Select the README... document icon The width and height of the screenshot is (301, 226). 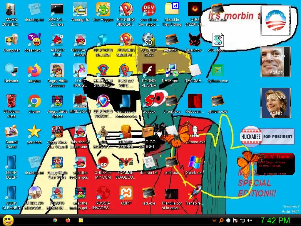(x=195, y=73)
